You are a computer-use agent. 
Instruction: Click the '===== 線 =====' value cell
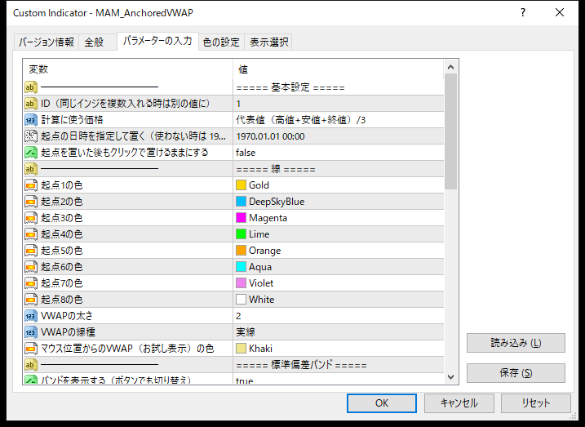339,169
